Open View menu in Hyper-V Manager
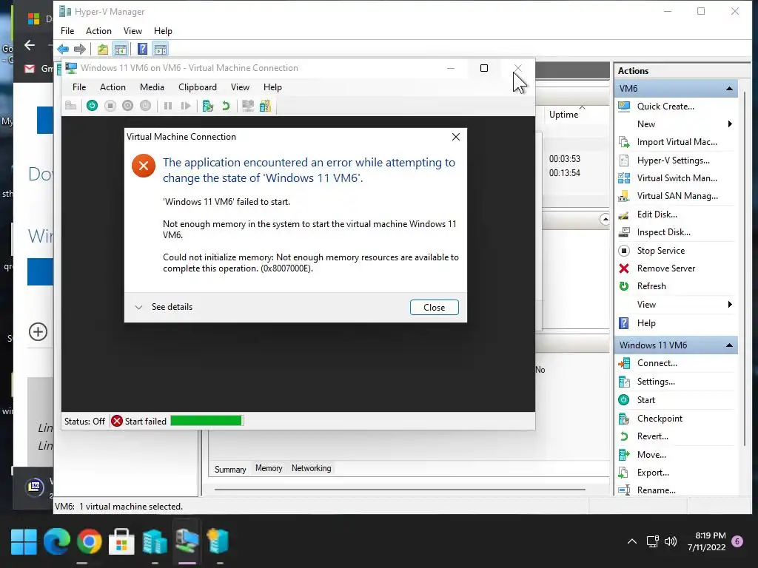The width and height of the screenshot is (758, 568). (x=133, y=31)
